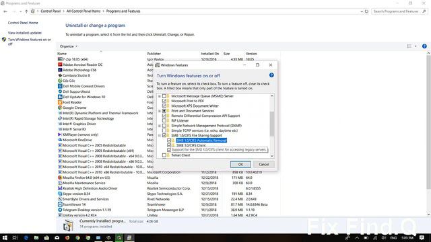The height and width of the screenshot is (242, 431).
Task: Open the Action Center notifications icon
Action: point(422,237)
